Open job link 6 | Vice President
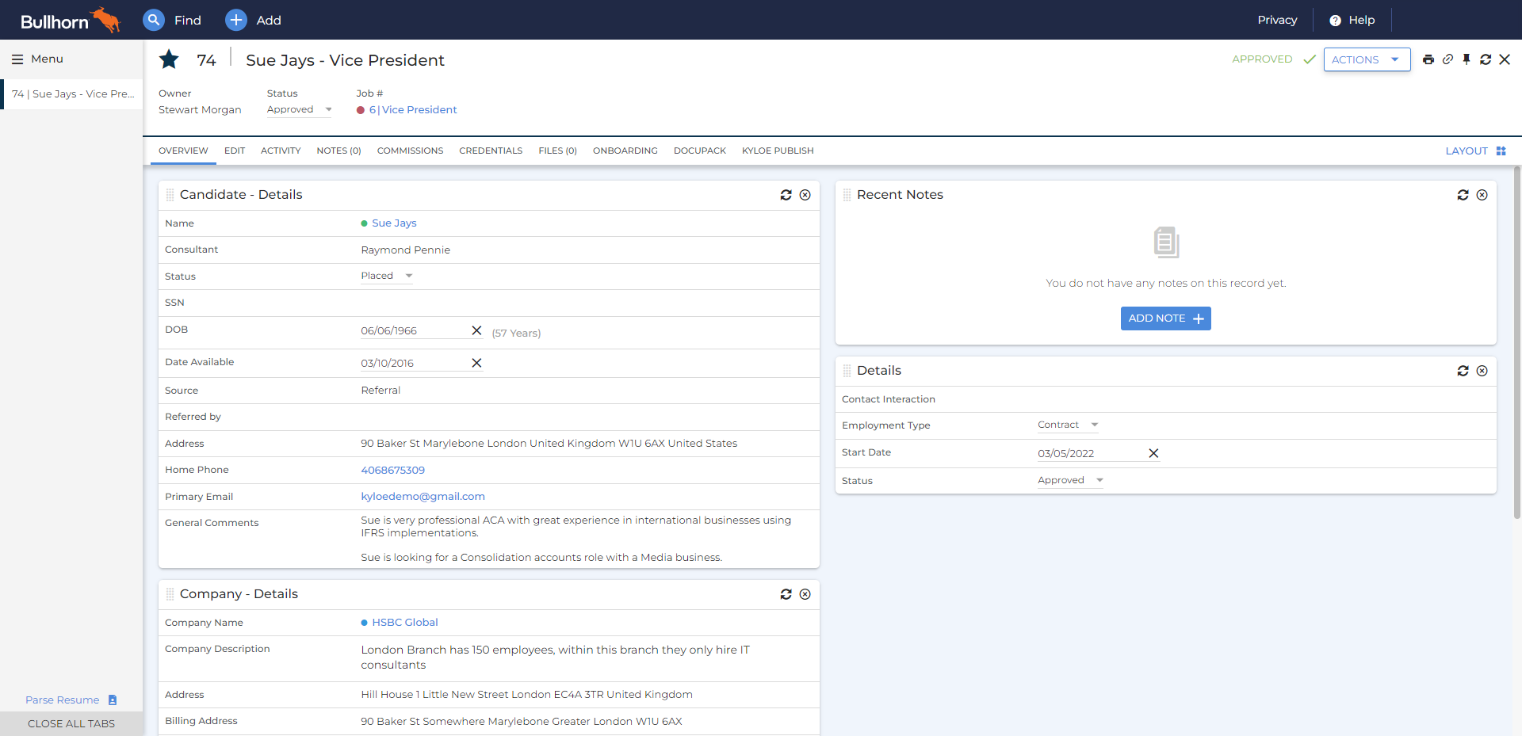1522x736 pixels. [413, 110]
